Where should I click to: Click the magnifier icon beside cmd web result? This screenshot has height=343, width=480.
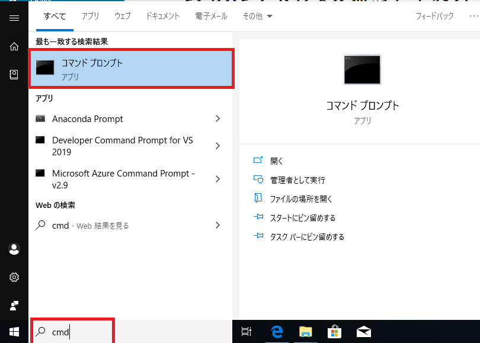[40, 225]
